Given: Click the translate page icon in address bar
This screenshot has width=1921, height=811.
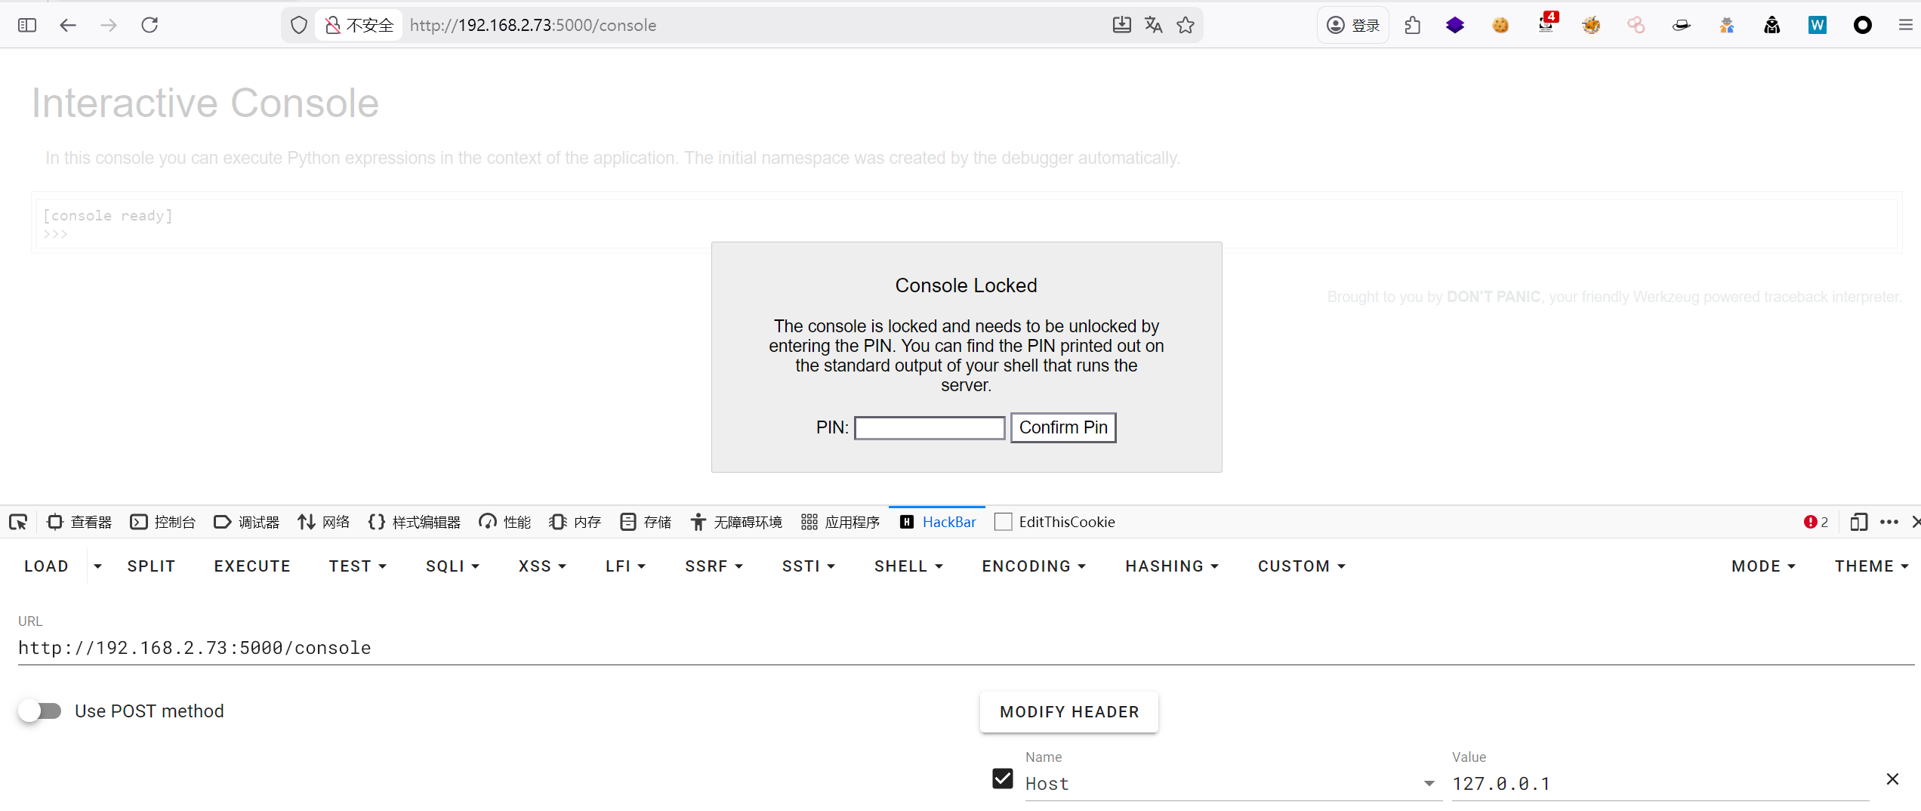Looking at the screenshot, I should coord(1153,25).
